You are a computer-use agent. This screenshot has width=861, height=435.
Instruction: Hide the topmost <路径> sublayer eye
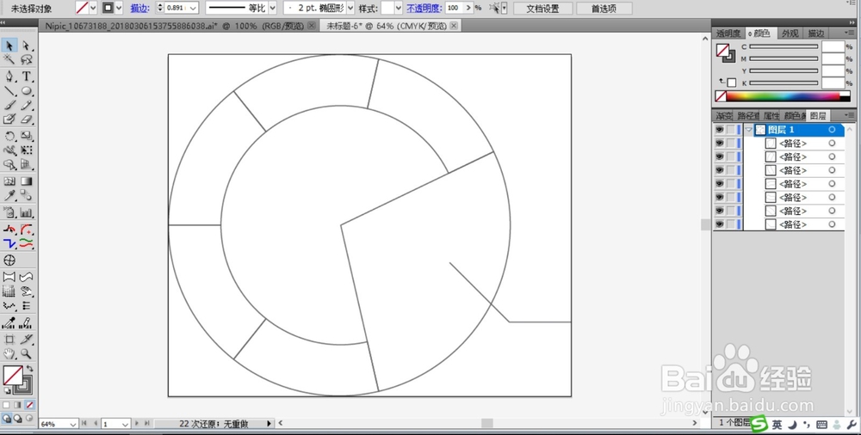pyautogui.click(x=719, y=144)
